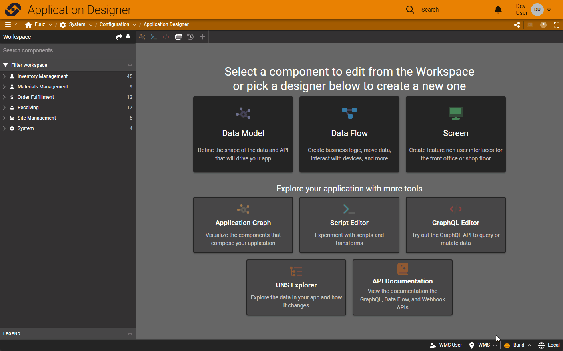Open the help question mark icon

point(543,25)
